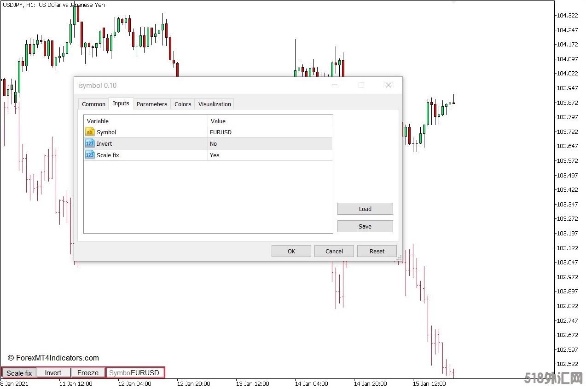The width and height of the screenshot is (586, 389).
Task: Click the Reset button
Action: click(x=377, y=251)
